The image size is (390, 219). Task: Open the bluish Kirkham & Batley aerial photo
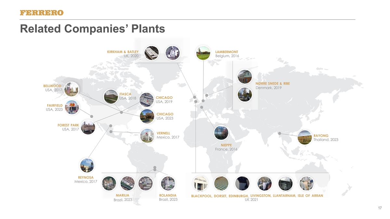click(173, 53)
